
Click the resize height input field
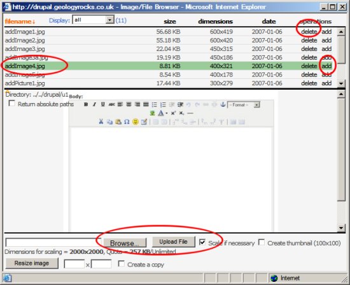coord(101,264)
